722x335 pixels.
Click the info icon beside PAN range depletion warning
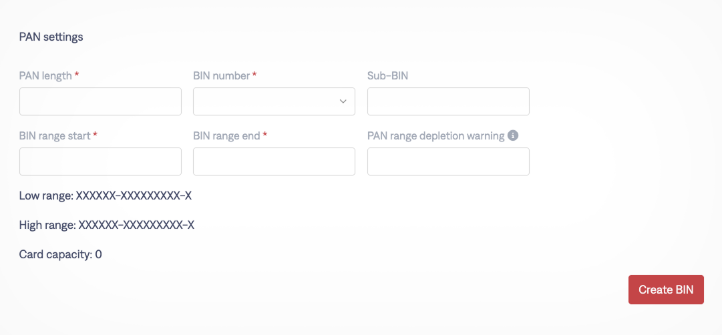[x=513, y=135]
